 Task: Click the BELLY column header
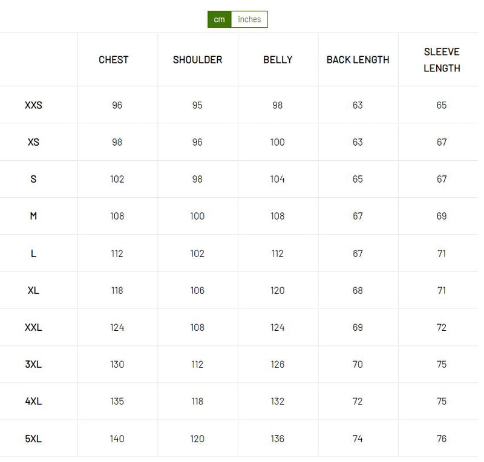point(278,60)
